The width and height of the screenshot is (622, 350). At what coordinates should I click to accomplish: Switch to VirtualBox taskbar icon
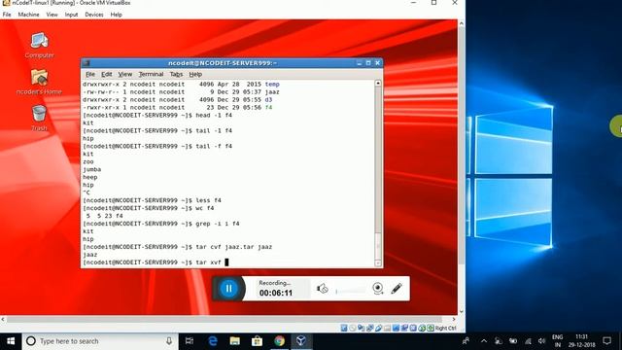point(301,341)
